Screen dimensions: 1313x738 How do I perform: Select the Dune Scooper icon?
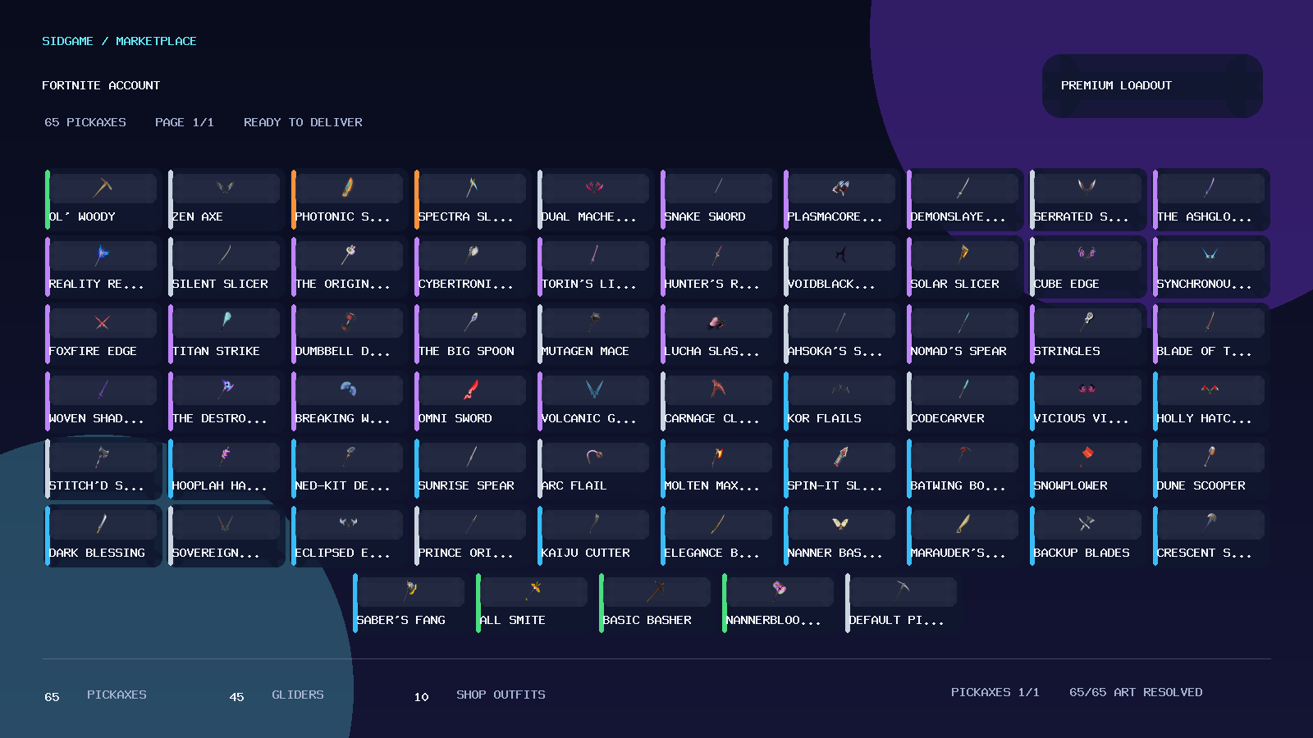[1210, 457]
